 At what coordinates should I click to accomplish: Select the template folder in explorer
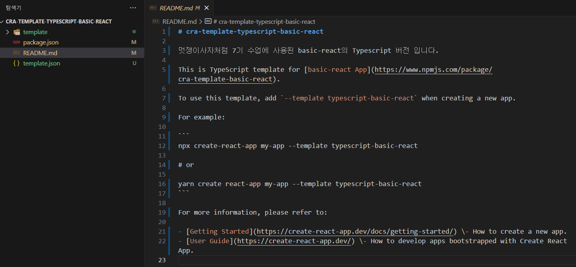(72, 32)
